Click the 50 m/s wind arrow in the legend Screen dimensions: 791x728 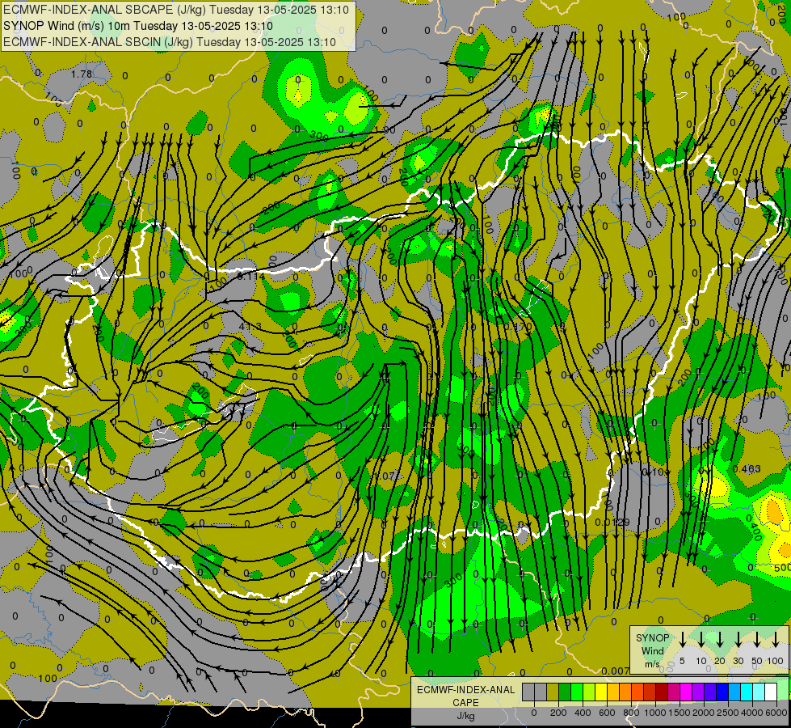pyautogui.click(x=757, y=640)
